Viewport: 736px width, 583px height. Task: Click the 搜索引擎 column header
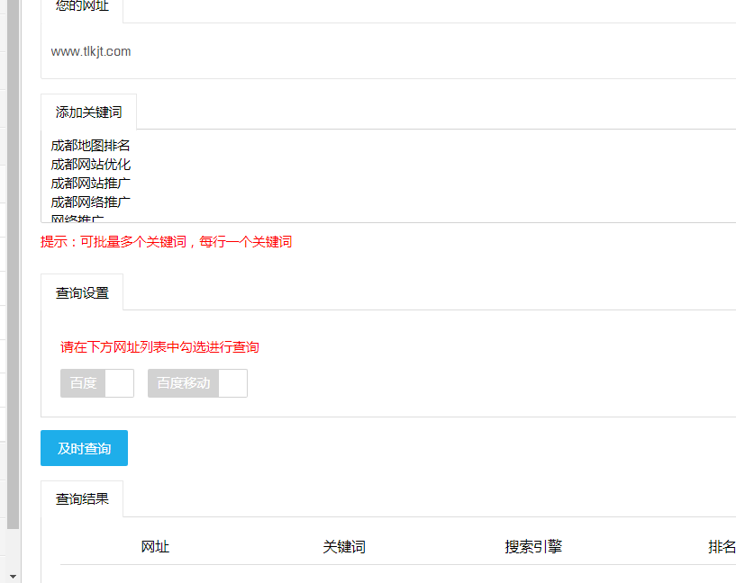533,546
